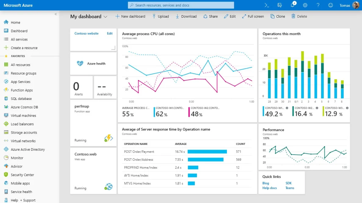Click the POST Order/Payment blue response bar
Viewport: 362px width, 203px height.
tap(207, 152)
